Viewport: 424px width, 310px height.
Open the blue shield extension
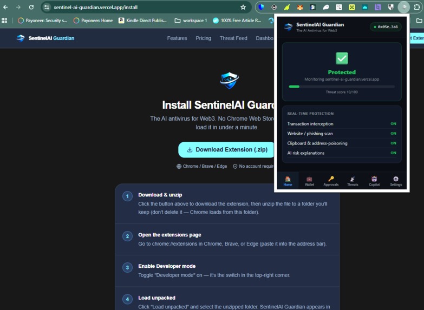(261, 7)
